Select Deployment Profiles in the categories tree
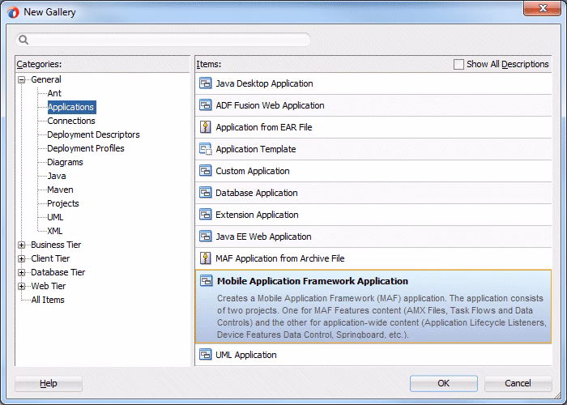Screen dimensions: 567x405 85,148
